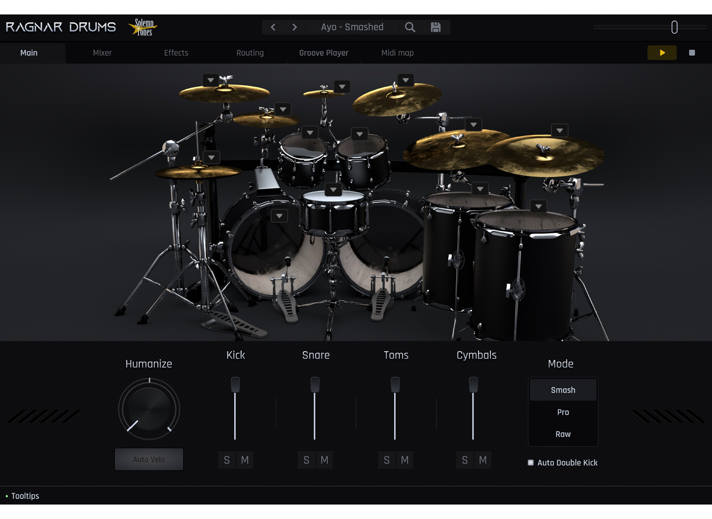The width and height of the screenshot is (712, 519).
Task: Switch to the Mixer tab
Action: coord(102,53)
